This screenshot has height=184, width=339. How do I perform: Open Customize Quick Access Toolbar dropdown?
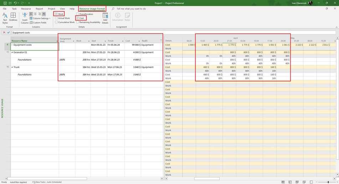[x=29, y=3]
